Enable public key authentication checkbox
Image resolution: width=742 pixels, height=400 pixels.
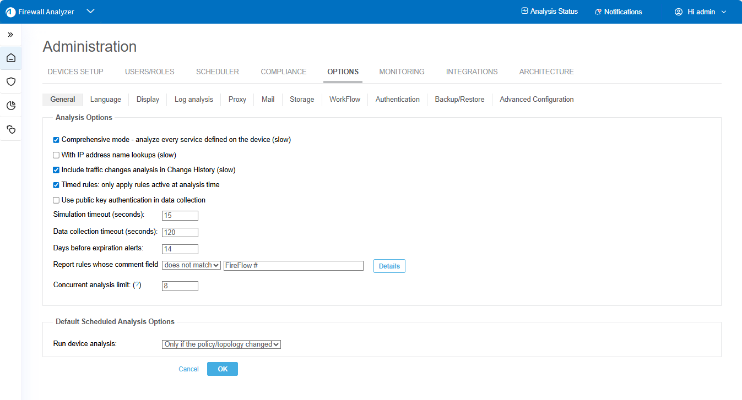(56, 200)
